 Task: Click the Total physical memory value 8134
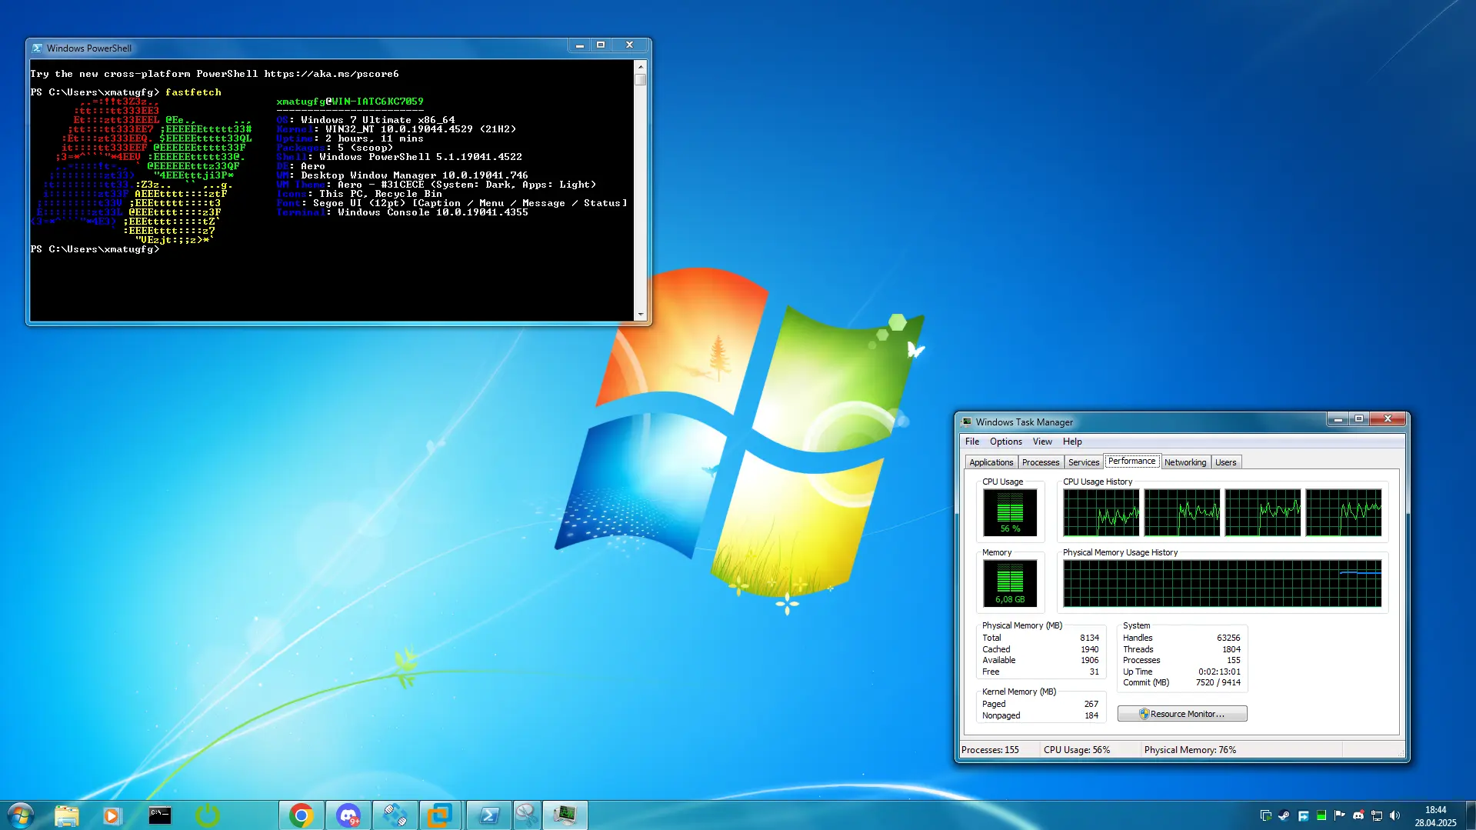click(x=1089, y=638)
